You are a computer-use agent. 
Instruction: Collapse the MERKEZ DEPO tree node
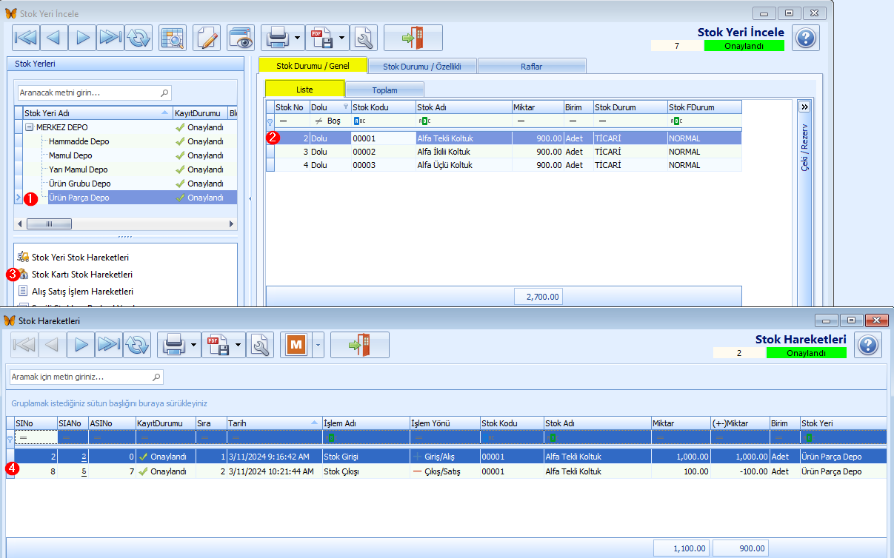(29, 127)
